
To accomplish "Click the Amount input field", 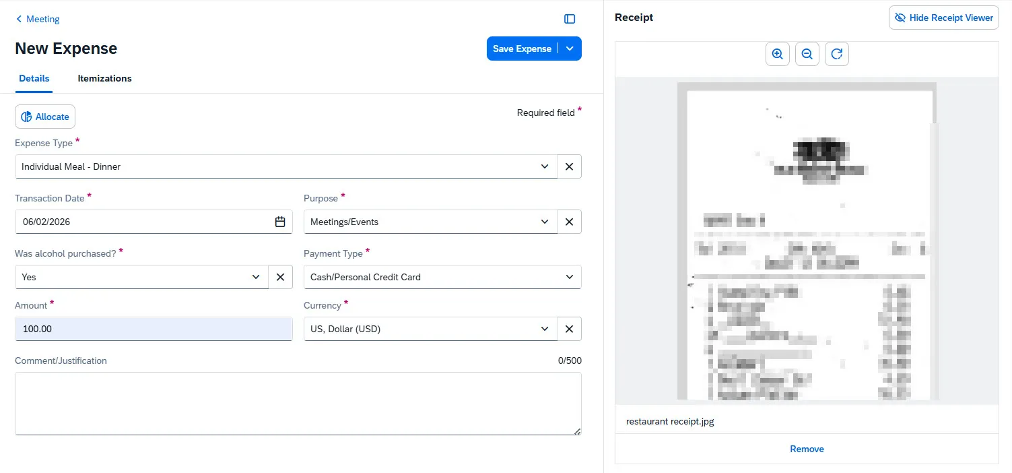I will tap(154, 329).
